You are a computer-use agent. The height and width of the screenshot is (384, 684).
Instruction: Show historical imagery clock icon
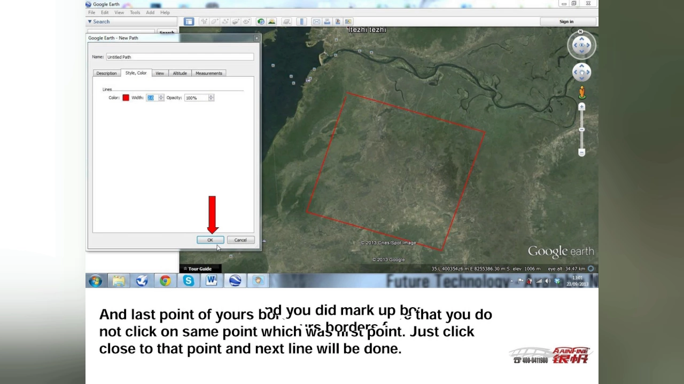[261, 21]
